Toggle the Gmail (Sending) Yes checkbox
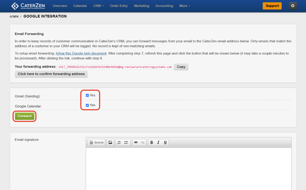The height and width of the screenshot is (190, 306). pos(87,95)
